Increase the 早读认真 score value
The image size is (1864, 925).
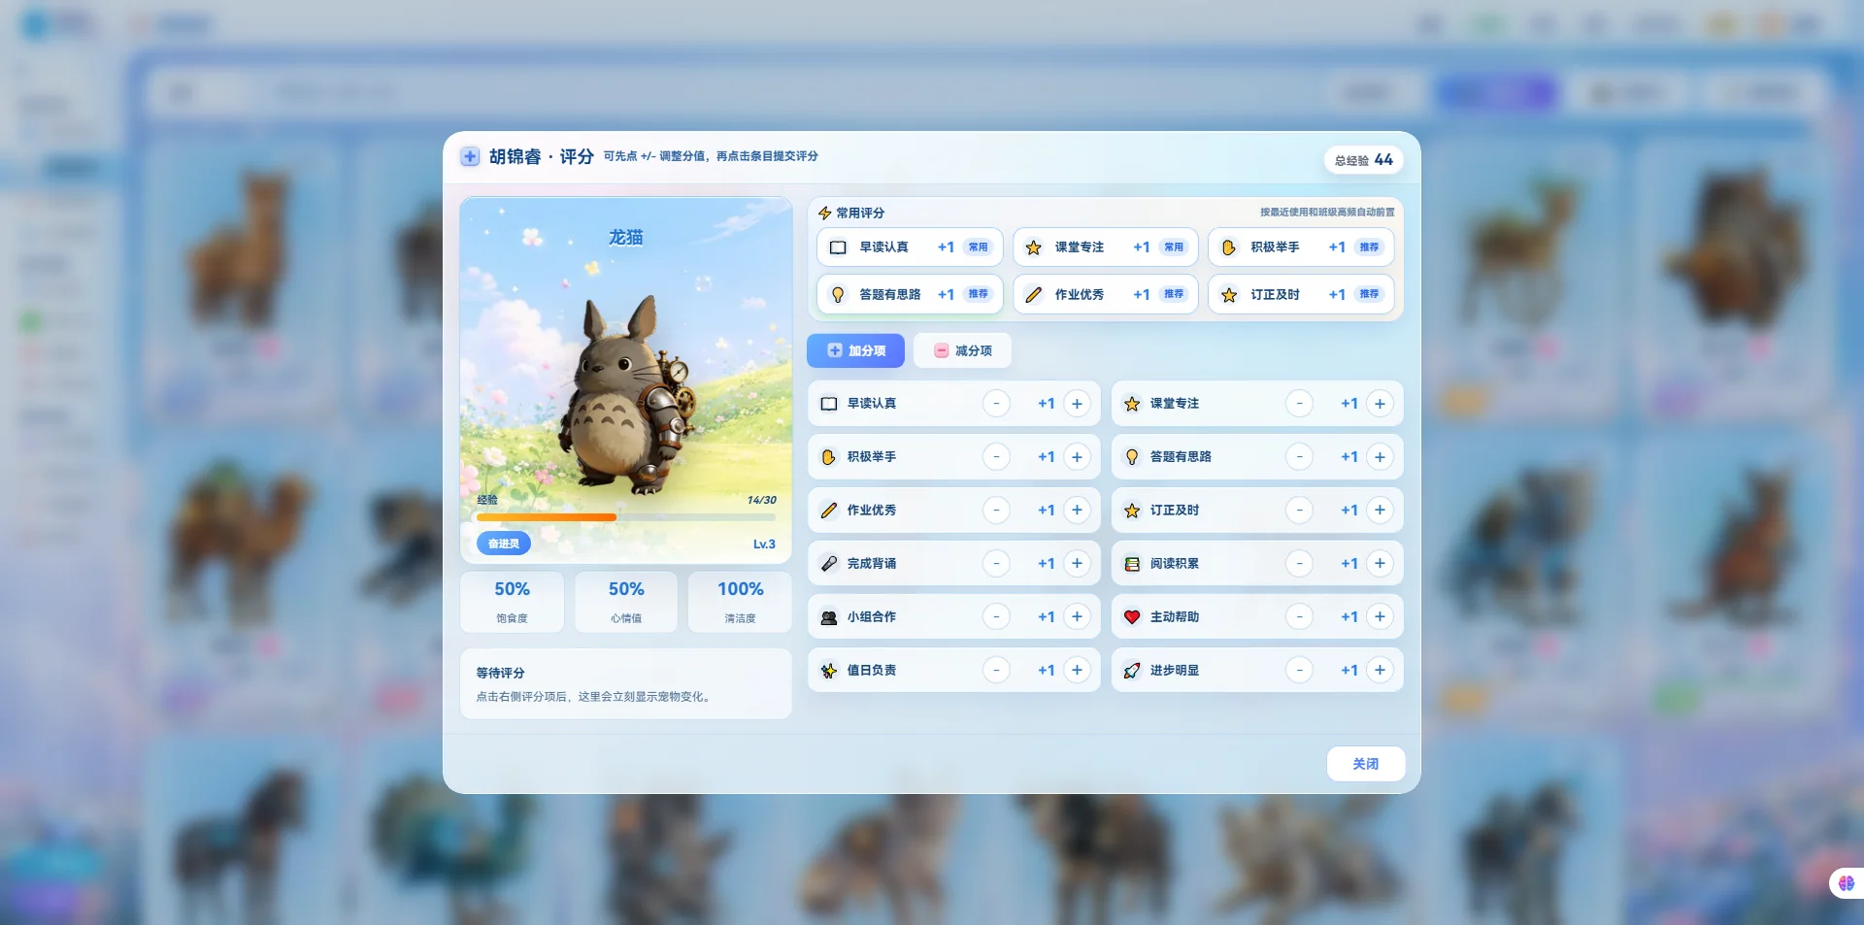[1077, 404]
